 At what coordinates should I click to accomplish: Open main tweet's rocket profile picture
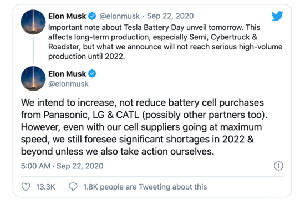click(x=33, y=78)
